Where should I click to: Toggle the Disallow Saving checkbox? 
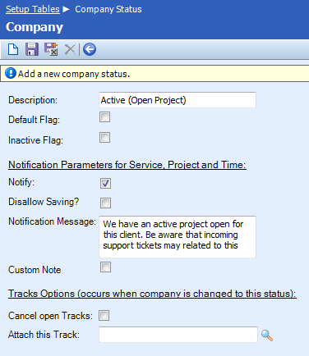pyautogui.click(x=105, y=203)
